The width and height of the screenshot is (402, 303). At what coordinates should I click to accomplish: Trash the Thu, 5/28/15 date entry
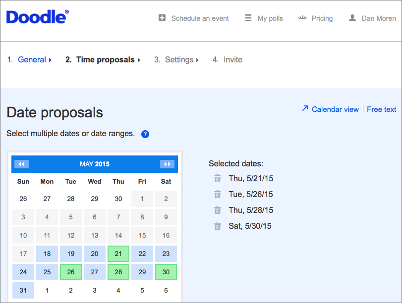pos(217,210)
